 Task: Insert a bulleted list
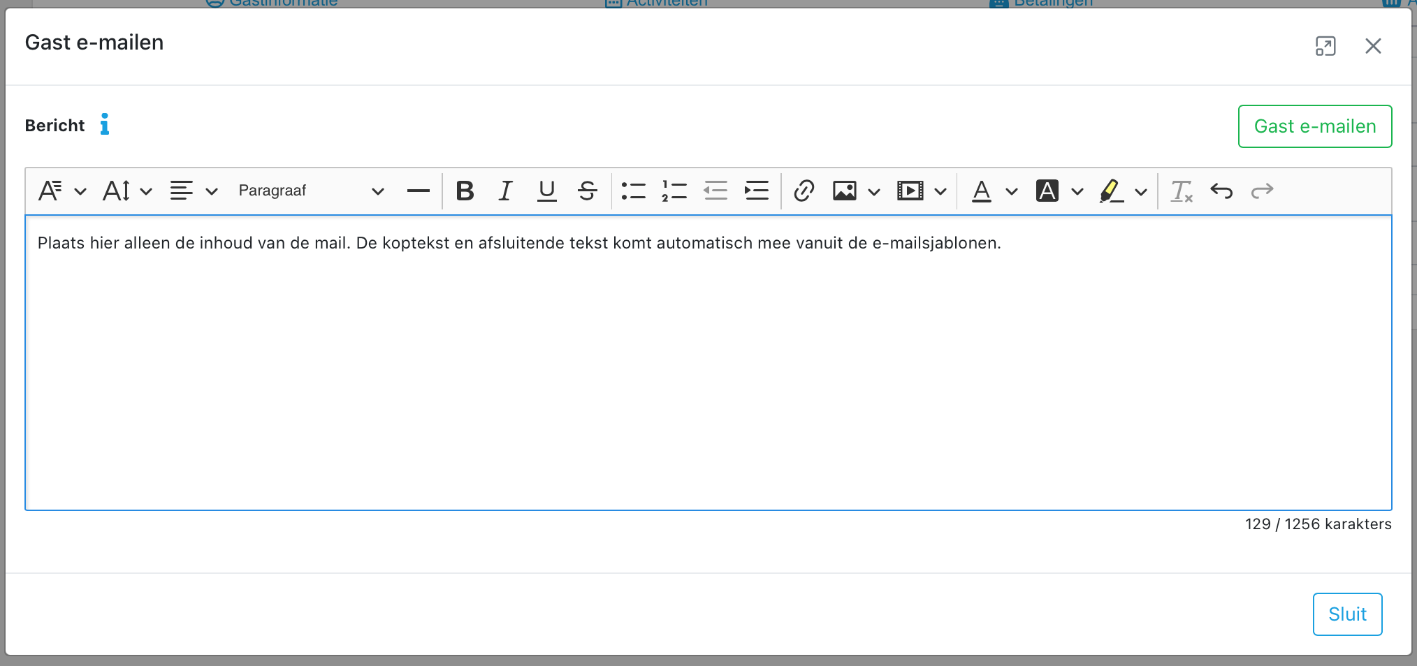click(633, 191)
